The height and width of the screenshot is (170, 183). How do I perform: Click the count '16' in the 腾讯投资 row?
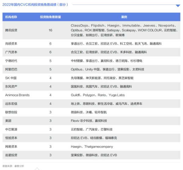click(50, 30)
